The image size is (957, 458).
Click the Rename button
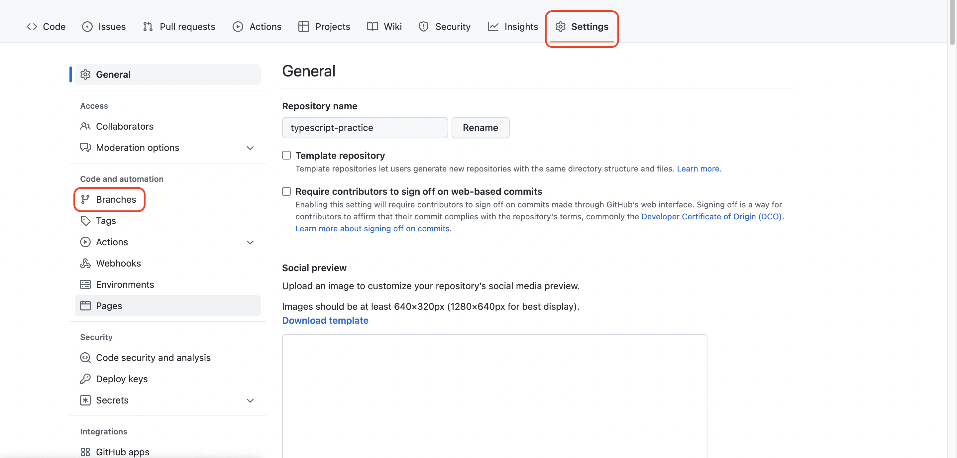480,127
